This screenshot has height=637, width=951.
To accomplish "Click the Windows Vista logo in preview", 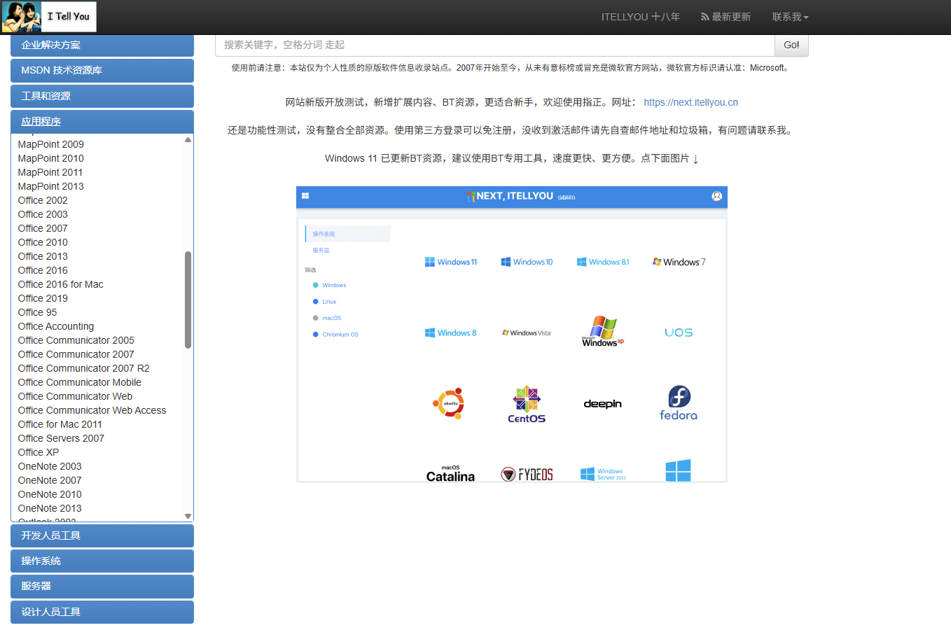I will pos(527,333).
